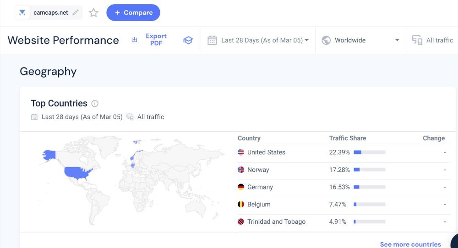Open the graduation cap learning icon
The width and height of the screenshot is (458, 248).
pos(188,40)
